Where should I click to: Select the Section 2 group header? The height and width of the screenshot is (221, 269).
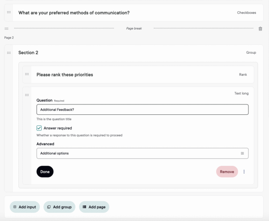click(x=134, y=53)
